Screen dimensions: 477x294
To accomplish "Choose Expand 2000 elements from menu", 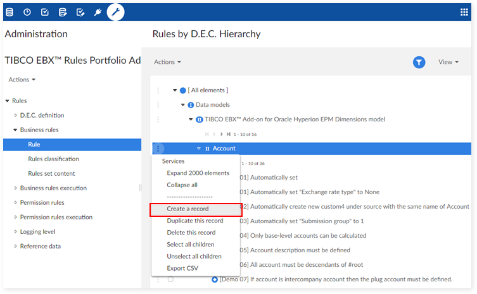I will 198,173.
